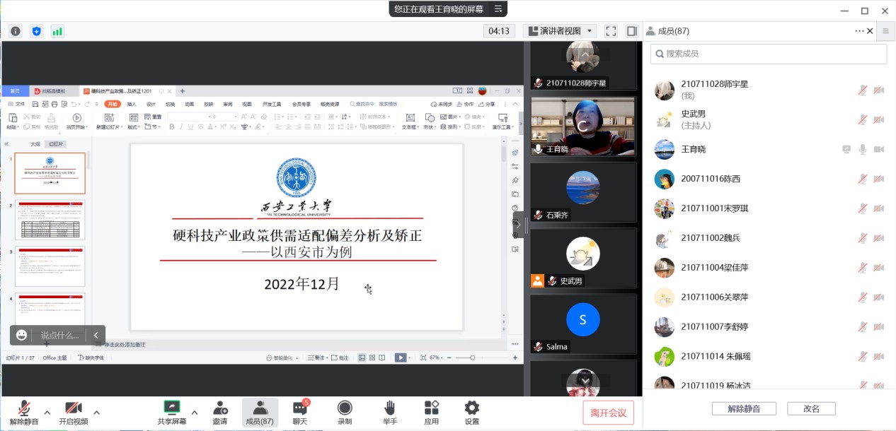Open meeting Settings (设置) gear
The width and height of the screenshot is (896, 431).
pyautogui.click(x=472, y=412)
